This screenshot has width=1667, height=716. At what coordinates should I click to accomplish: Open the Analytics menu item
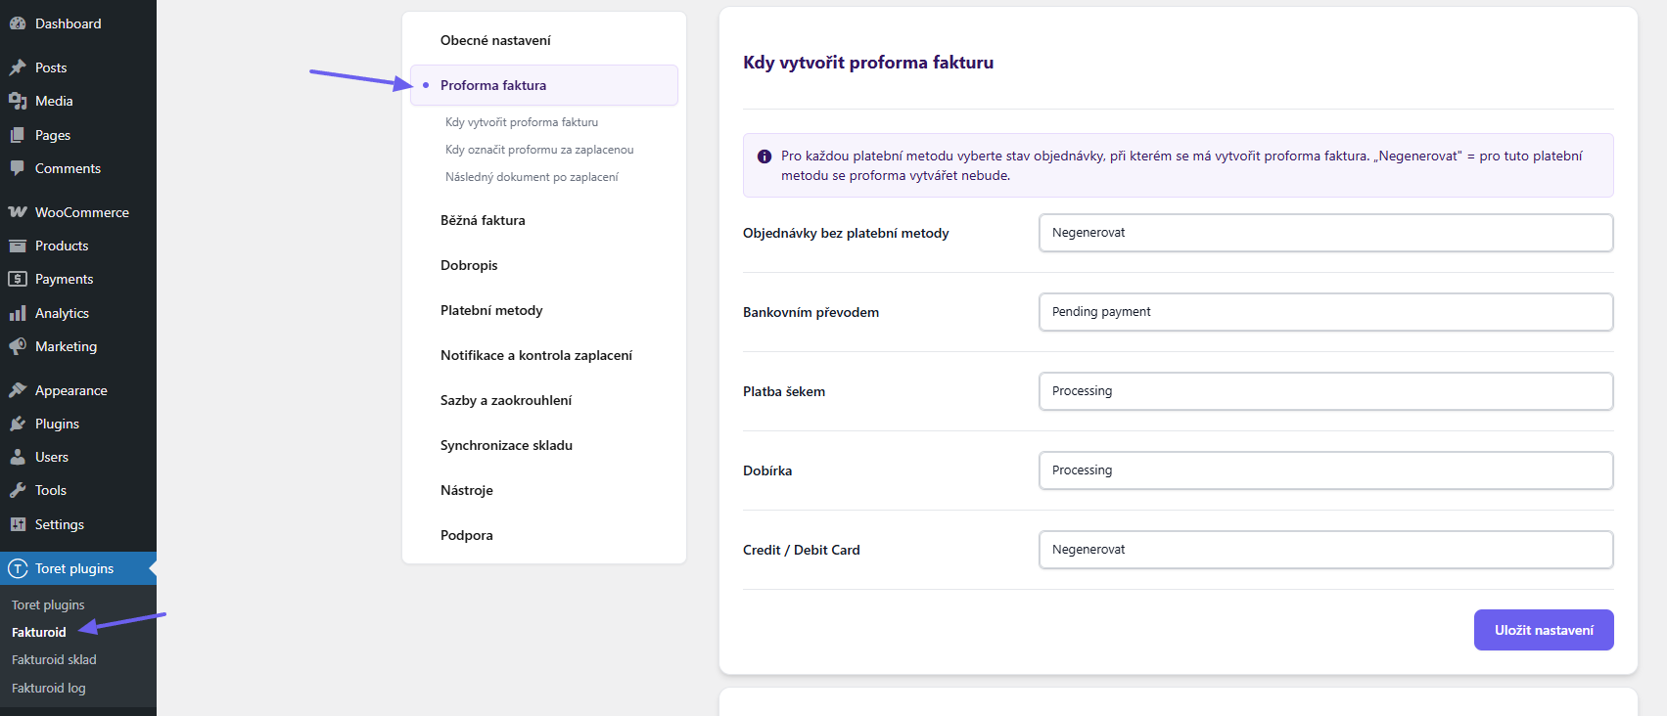(x=78, y=313)
